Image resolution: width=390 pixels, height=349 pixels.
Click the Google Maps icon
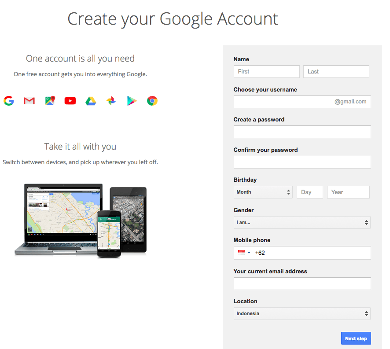tap(50, 100)
